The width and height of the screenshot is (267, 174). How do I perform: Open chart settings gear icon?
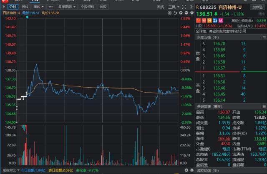(x=192, y=13)
